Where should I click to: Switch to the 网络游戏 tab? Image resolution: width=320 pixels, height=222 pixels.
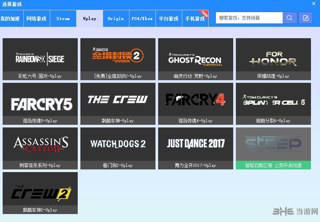click(x=37, y=19)
